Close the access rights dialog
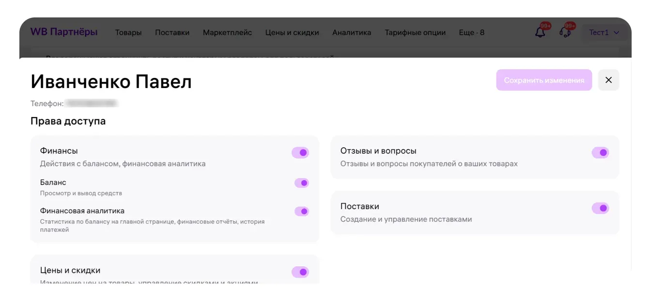The width and height of the screenshot is (651, 301). pos(608,80)
